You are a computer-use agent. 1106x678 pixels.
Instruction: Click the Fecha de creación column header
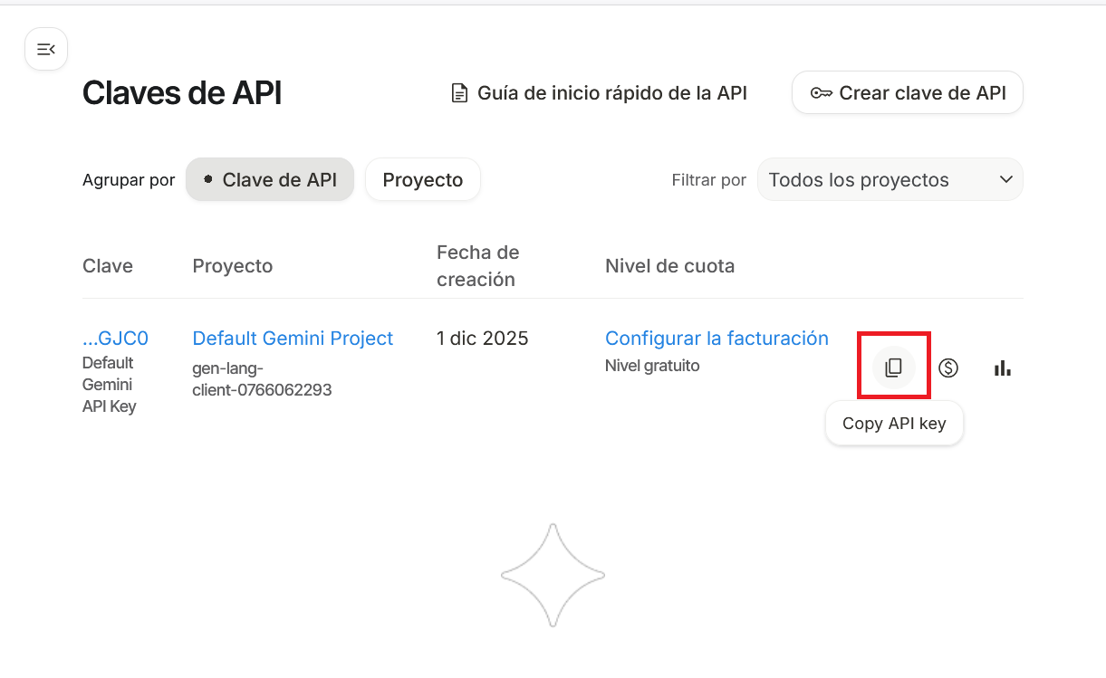(x=477, y=266)
